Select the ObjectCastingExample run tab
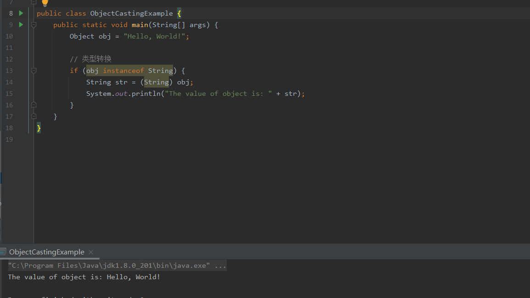This screenshot has height=298, width=530. [47, 252]
